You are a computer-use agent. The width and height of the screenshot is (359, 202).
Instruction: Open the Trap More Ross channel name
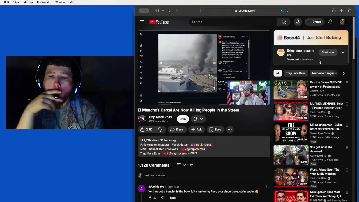pos(160,117)
